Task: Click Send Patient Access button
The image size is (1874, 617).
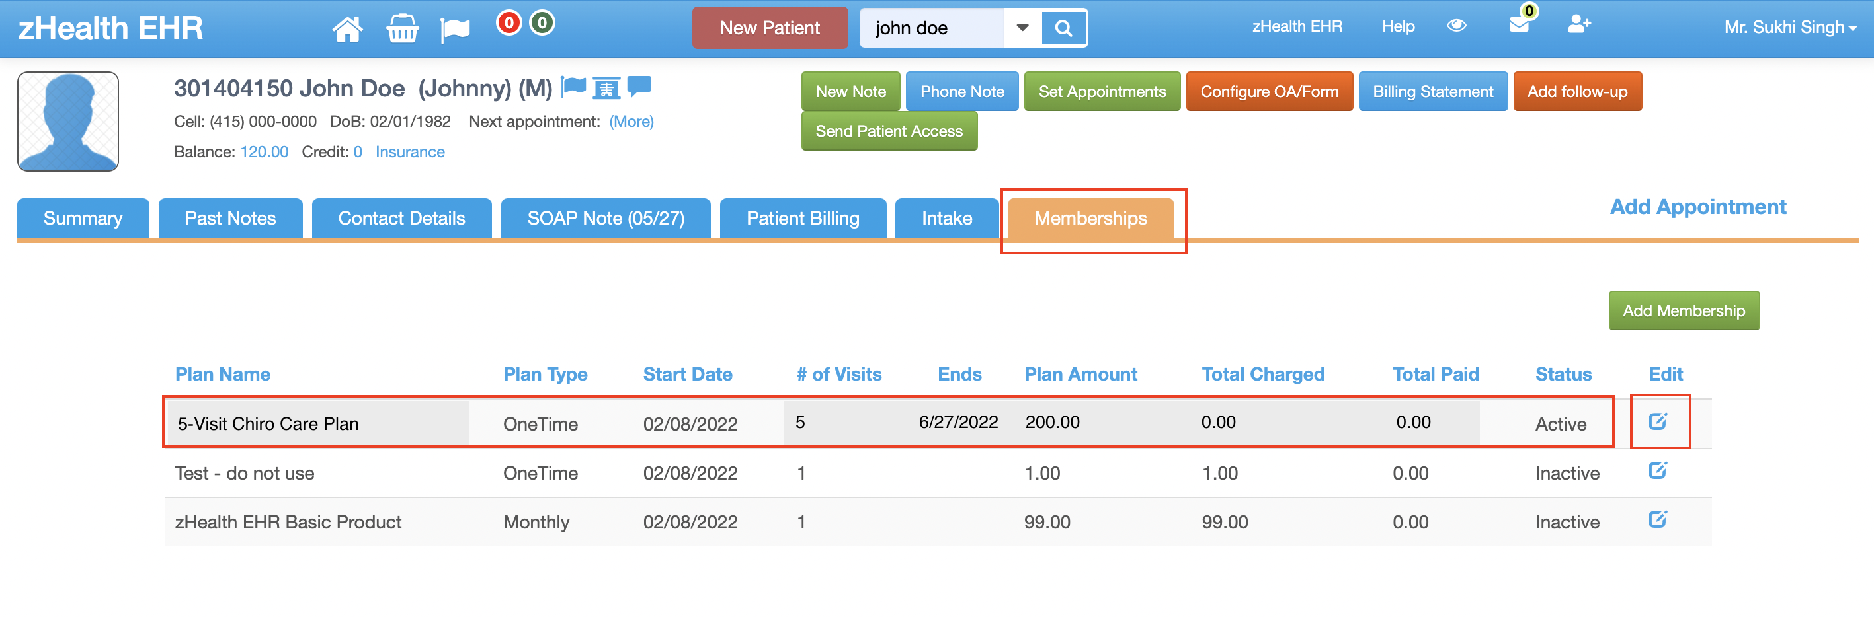Action: (889, 131)
